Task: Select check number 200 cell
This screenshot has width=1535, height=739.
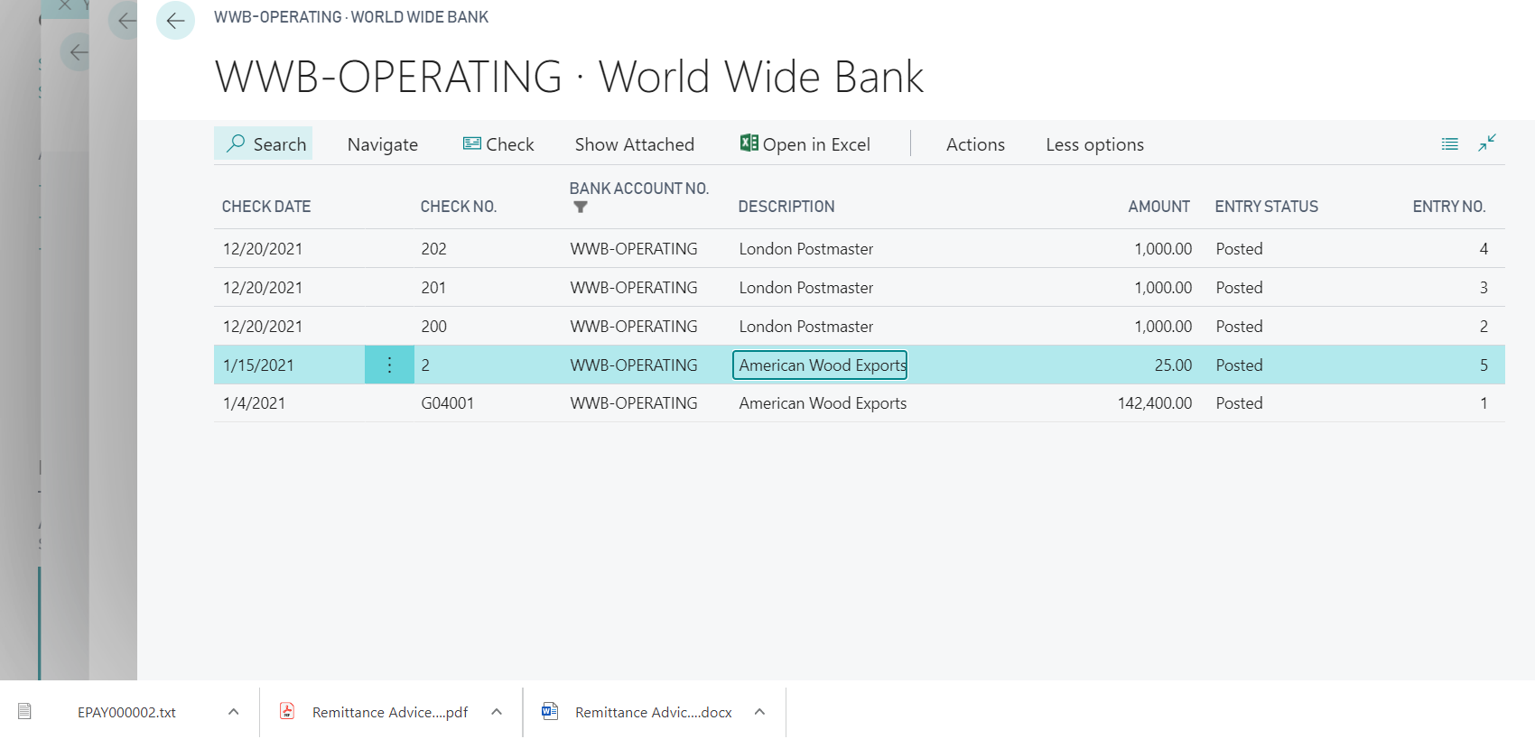Action: pos(434,327)
